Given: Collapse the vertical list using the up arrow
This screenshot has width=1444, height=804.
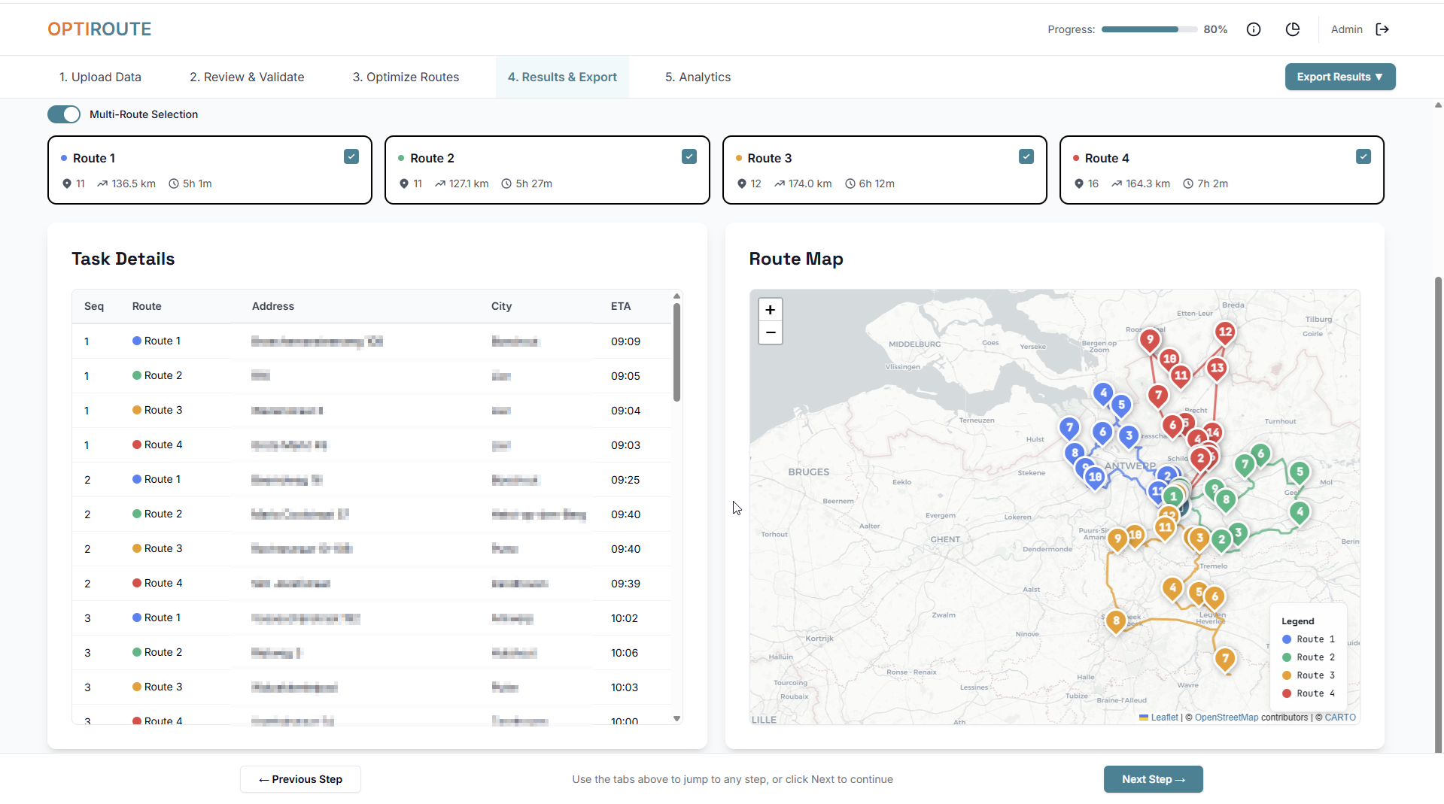Looking at the screenshot, I should pyautogui.click(x=1437, y=105).
